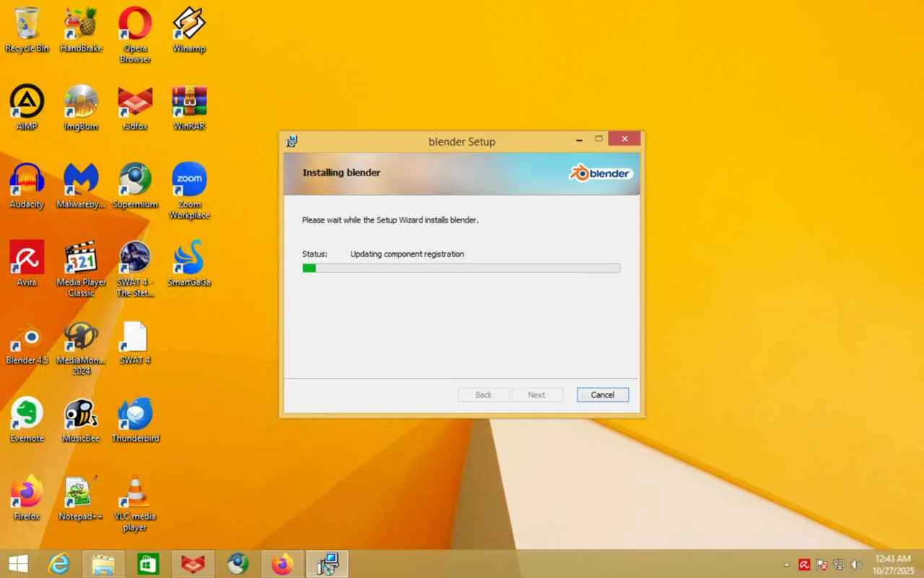Open the Action Center flag icon
924x578 pixels.
(x=821, y=564)
